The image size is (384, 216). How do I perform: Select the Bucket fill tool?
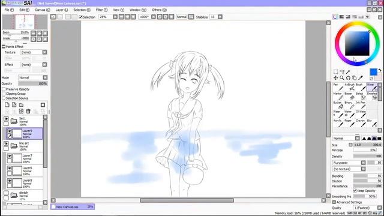click(338, 106)
